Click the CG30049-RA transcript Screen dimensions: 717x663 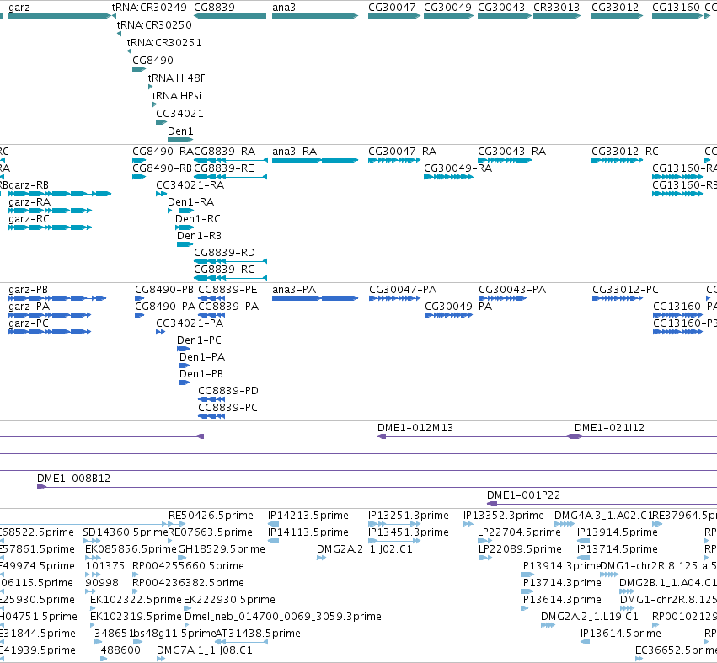(448, 177)
